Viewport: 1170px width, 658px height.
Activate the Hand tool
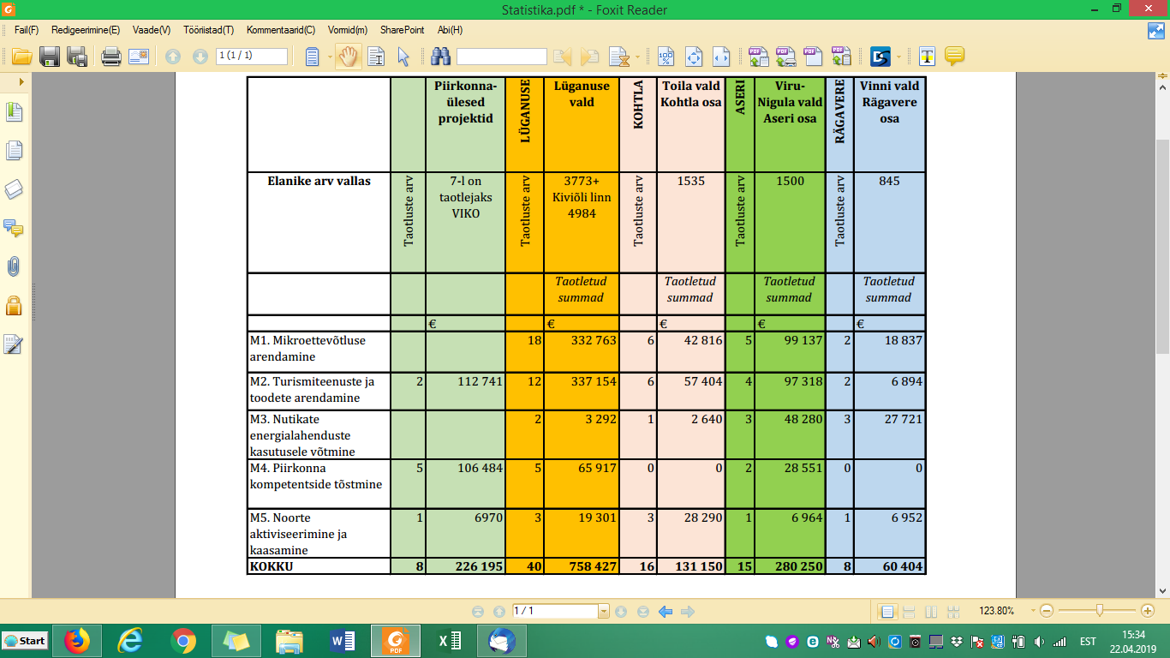pyautogui.click(x=348, y=57)
